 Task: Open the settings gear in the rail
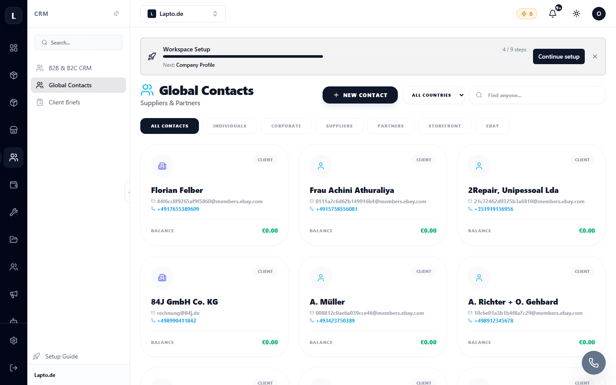pyautogui.click(x=14, y=341)
